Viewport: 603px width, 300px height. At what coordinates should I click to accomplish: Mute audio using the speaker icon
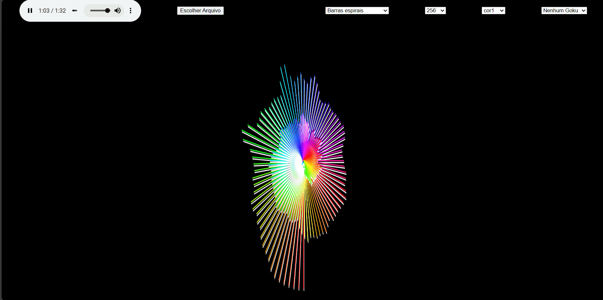point(118,11)
